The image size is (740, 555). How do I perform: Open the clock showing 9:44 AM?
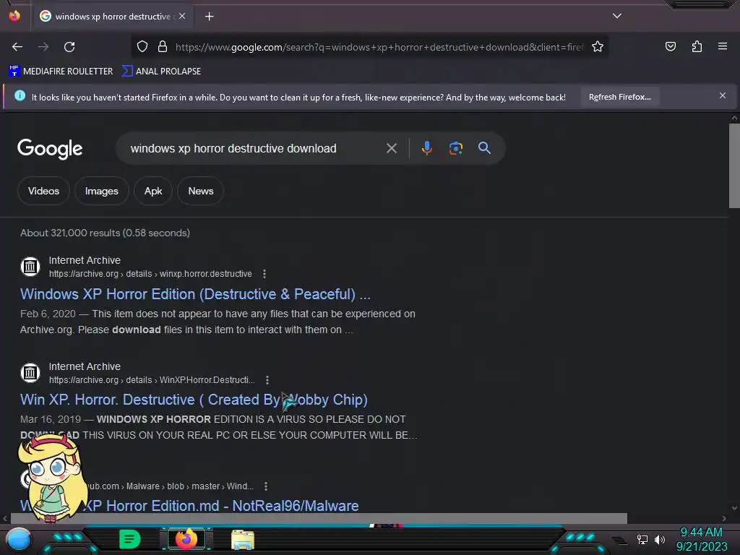coord(701,533)
